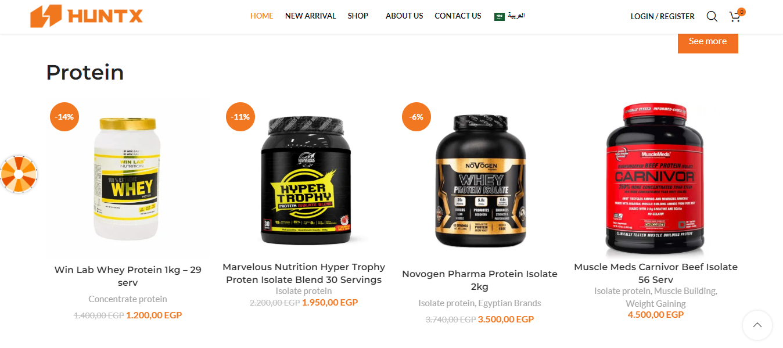Spin the orange prize wheel icon

click(19, 174)
